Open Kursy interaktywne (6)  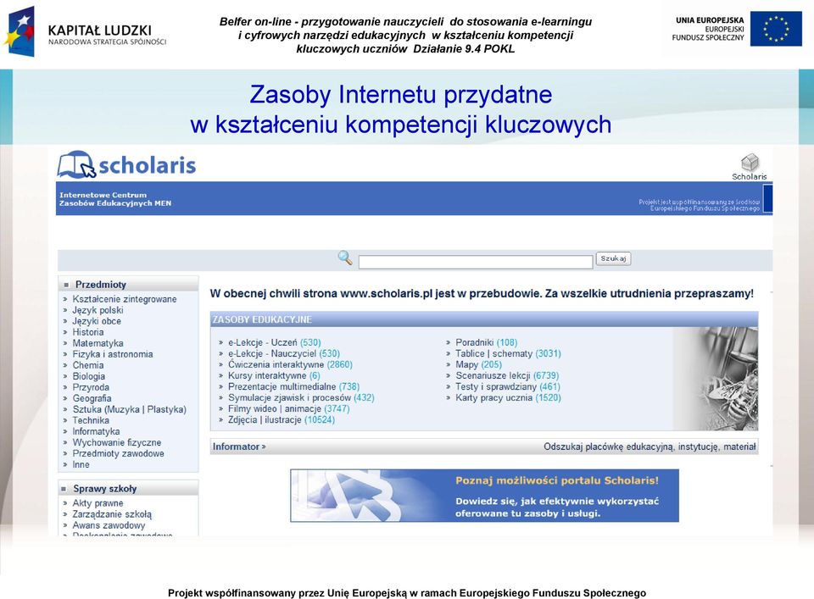coord(274,375)
